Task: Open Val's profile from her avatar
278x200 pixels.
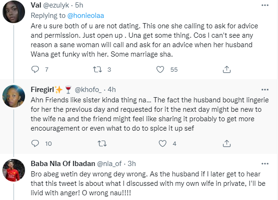Action: pyautogui.click(x=14, y=12)
